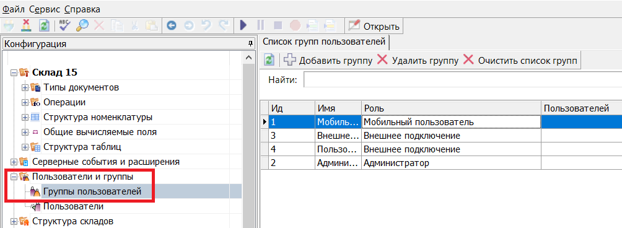This screenshot has height=228, width=622.
Task: Collapse the Пользователи и группы node
Action: [x=14, y=177]
